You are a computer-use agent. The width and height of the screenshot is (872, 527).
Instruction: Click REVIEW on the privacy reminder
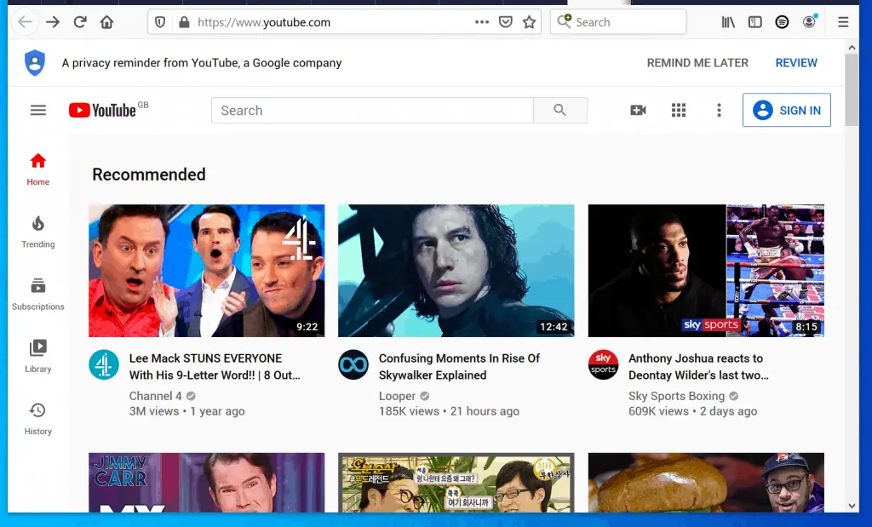[795, 63]
